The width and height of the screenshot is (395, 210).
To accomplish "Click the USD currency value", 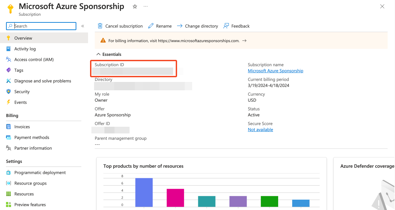I will click(x=252, y=100).
